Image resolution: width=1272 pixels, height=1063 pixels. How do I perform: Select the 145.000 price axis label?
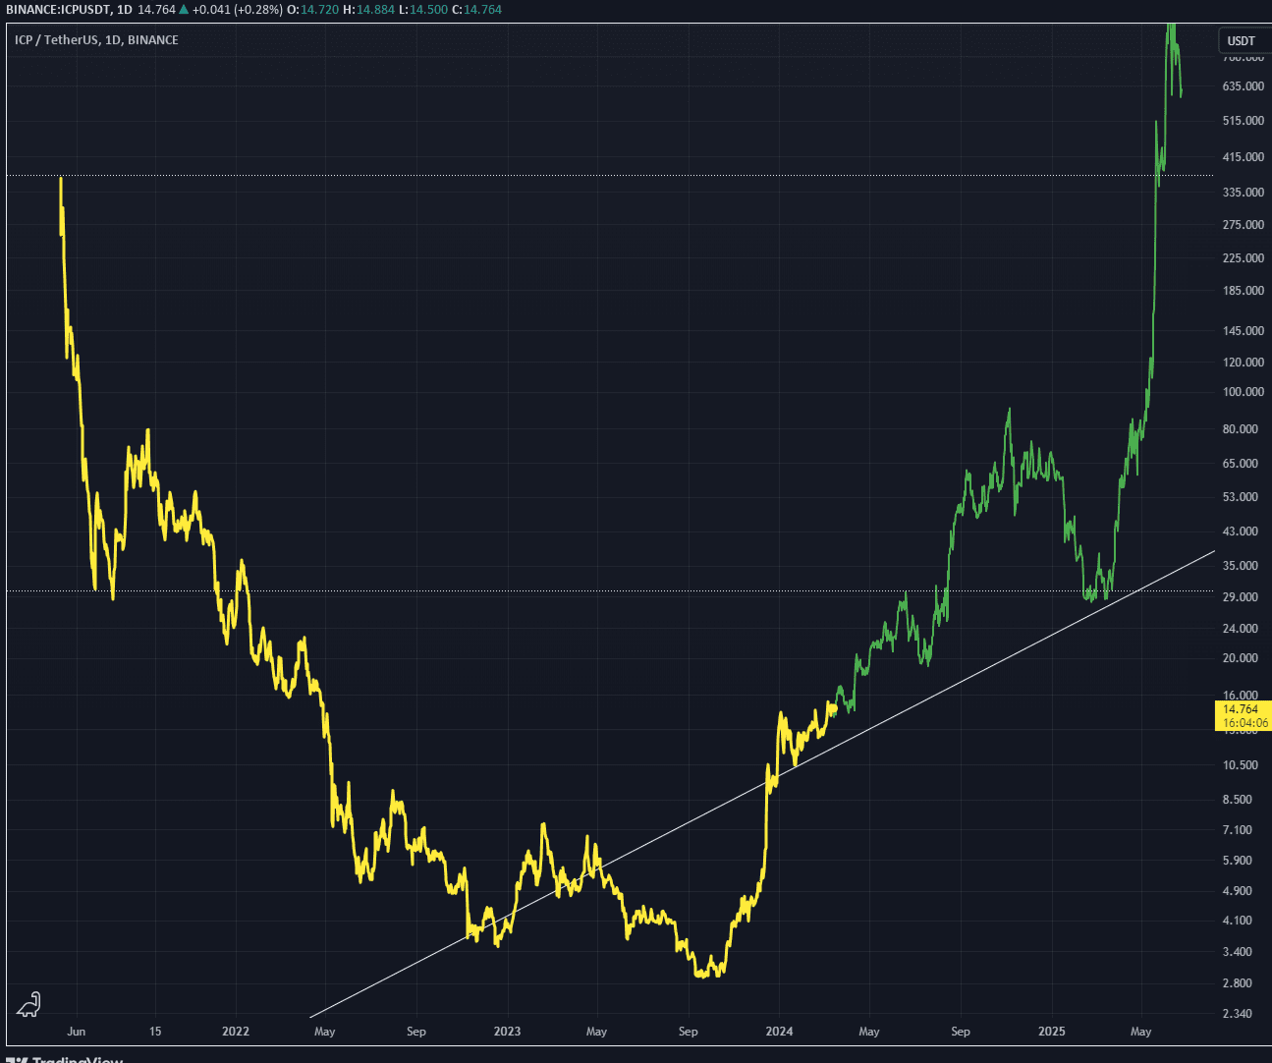1243,331
